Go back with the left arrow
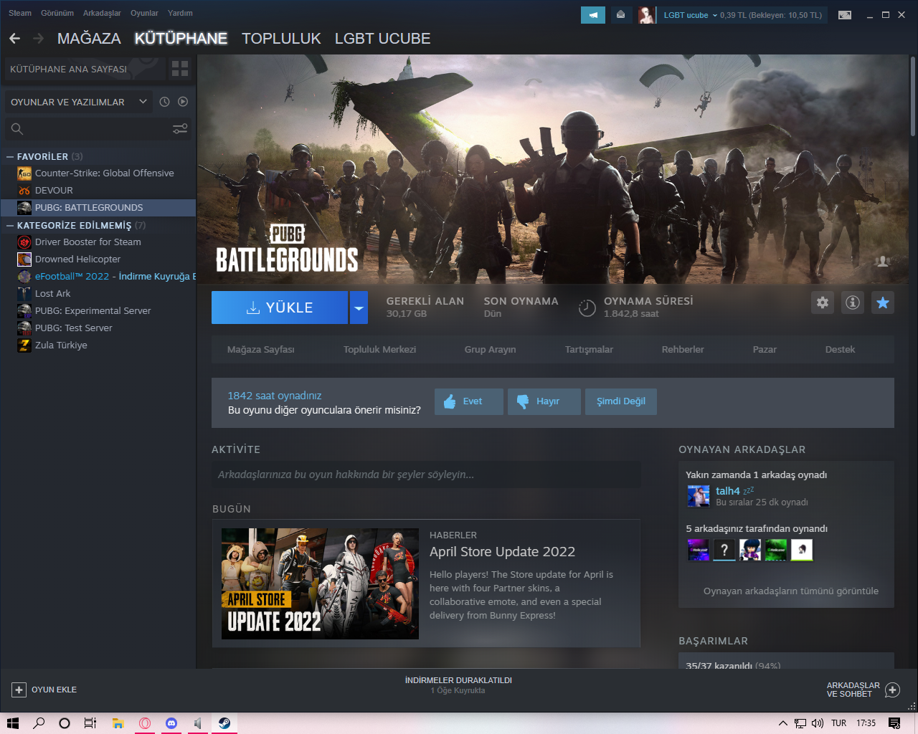 15,39
